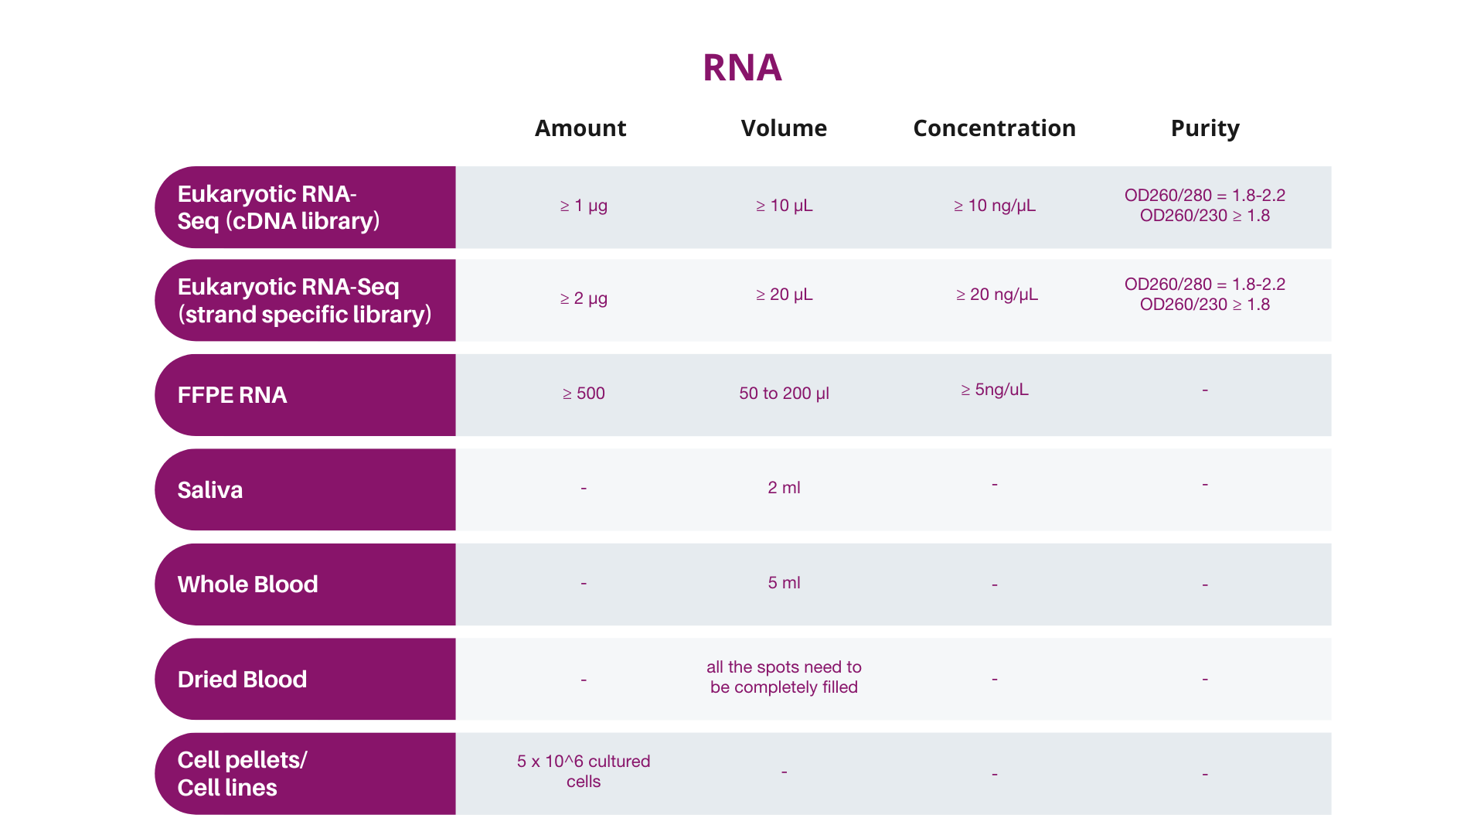Click the FFPE RNA row label
Image resolution: width=1484 pixels, height=835 pixels.
click(232, 395)
